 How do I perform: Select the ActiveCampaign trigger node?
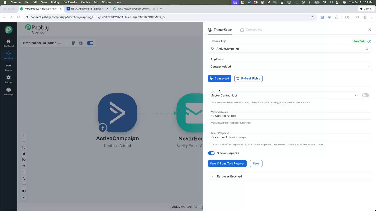tap(117, 113)
